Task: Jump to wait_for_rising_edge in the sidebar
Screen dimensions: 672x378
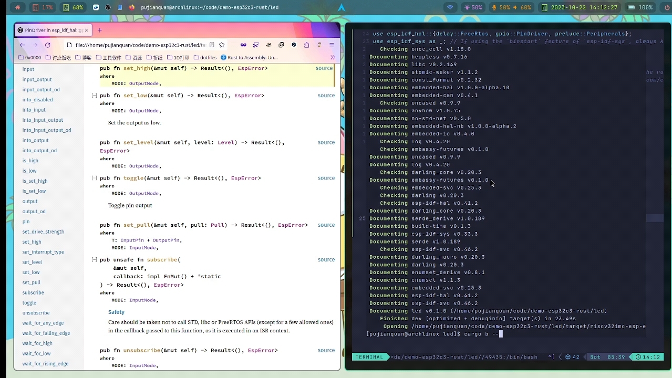Action: 45,364
